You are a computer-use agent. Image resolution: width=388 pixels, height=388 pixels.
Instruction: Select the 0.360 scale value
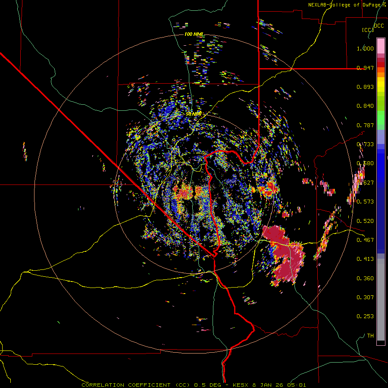pos(365,278)
